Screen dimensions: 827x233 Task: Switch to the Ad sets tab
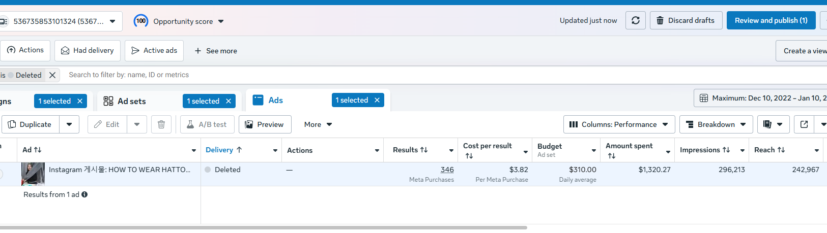click(x=131, y=101)
